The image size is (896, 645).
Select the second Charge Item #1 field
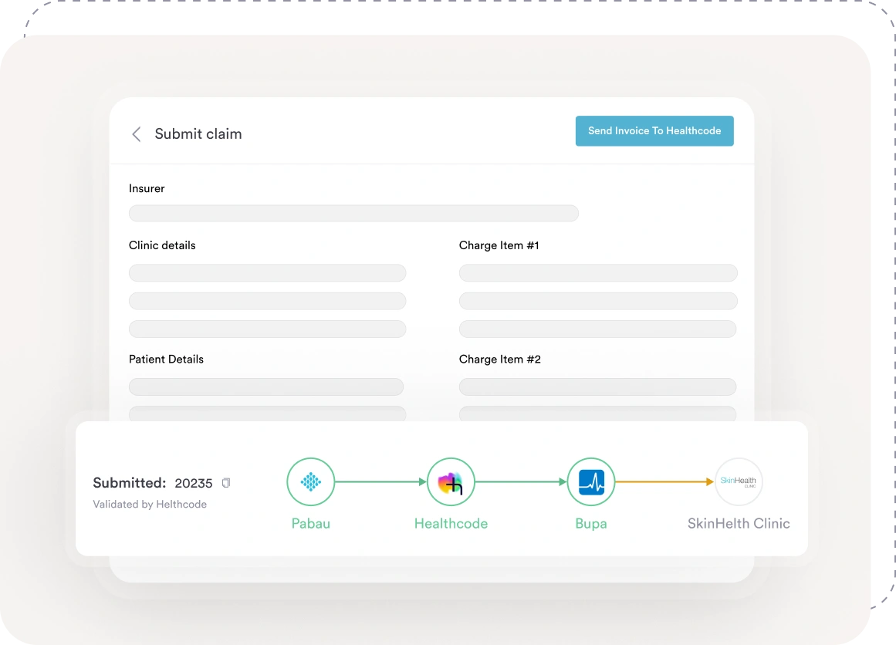pyautogui.click(x=598, y=301)
